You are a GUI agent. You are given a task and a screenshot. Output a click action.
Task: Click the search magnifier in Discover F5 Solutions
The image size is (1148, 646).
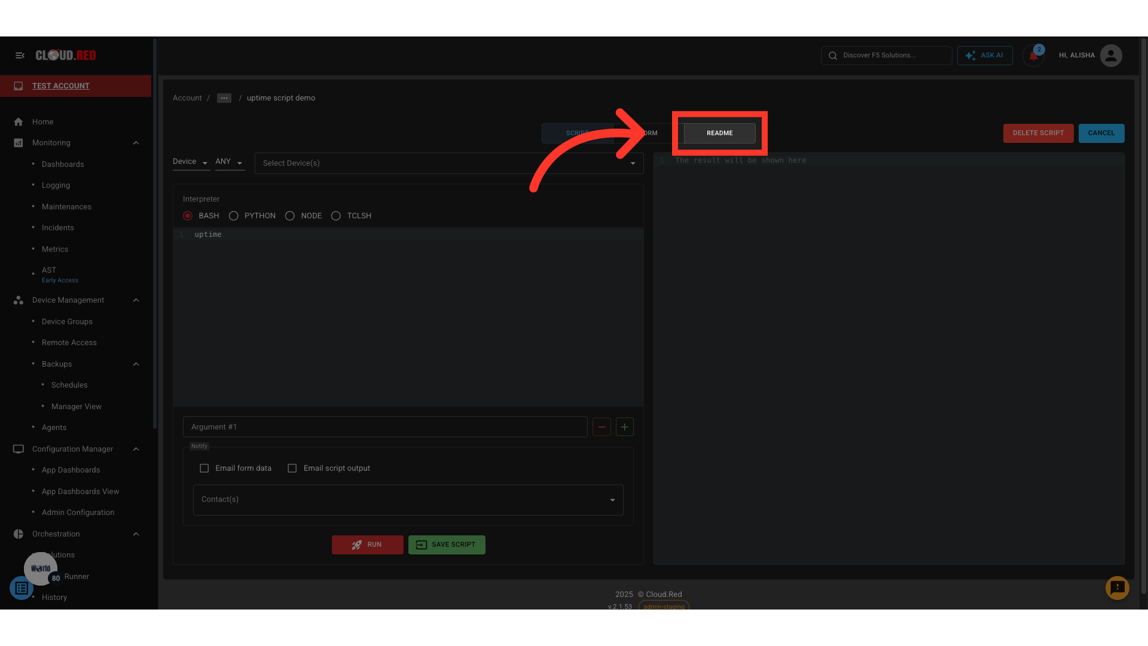[x=832, y=55]
